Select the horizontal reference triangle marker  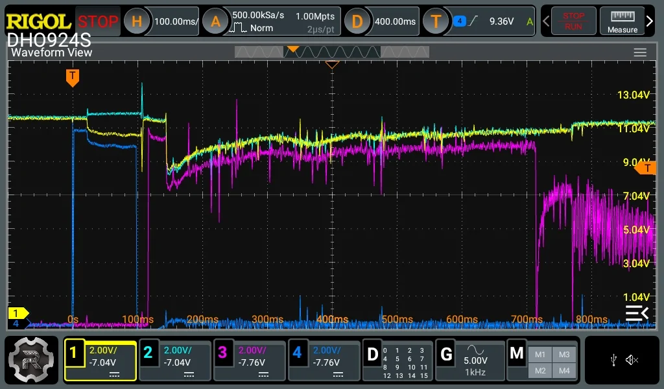pos(332,65)
